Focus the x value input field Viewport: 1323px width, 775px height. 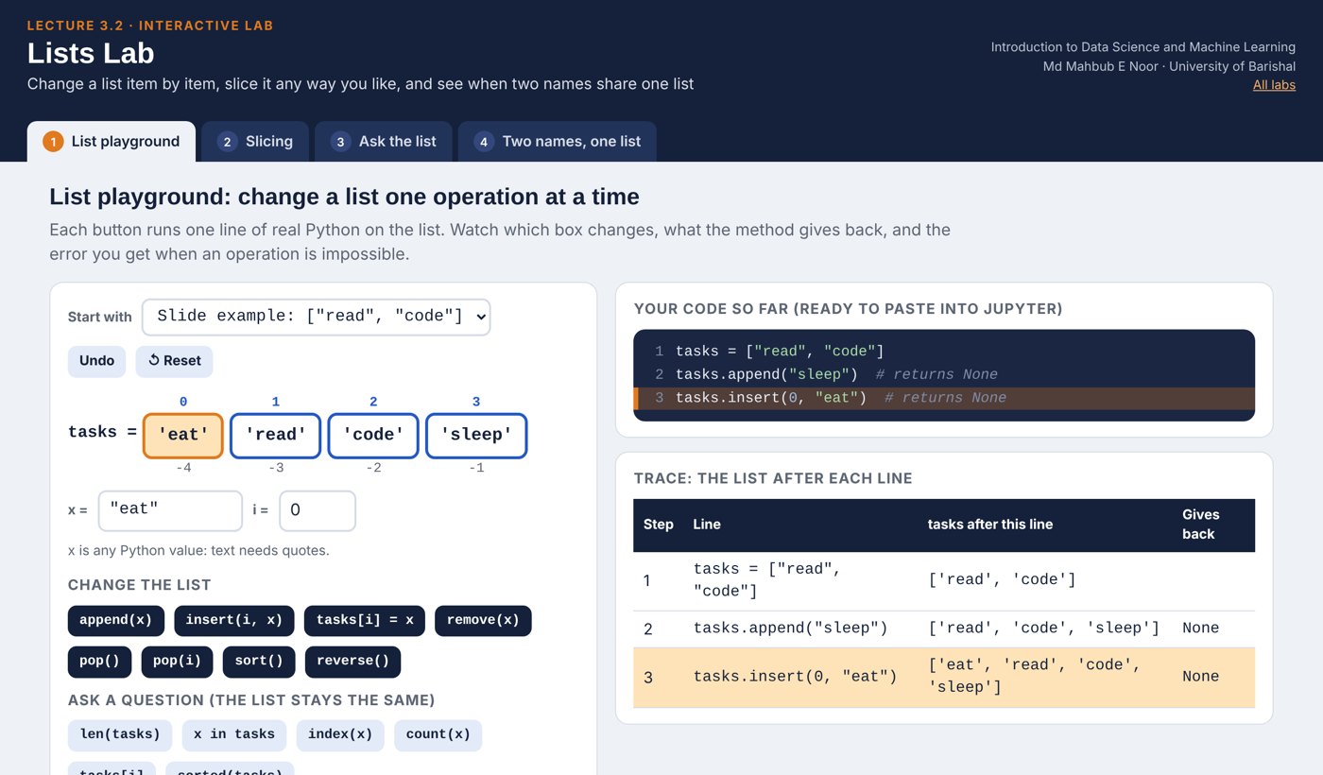170,510
